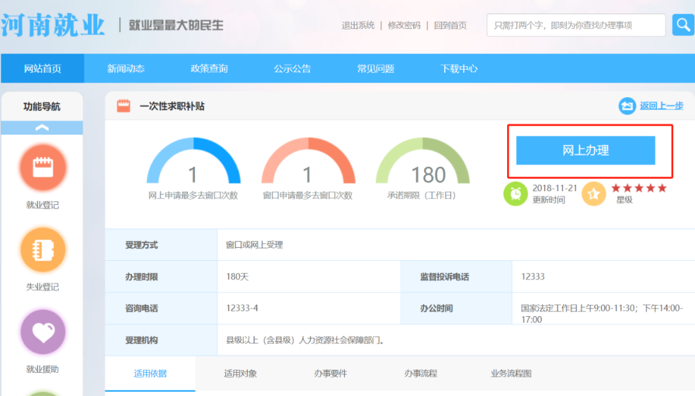Viewport: 695px width, 396px height.
Task: Click the 网上办理 button
Action: click(586, 150)
